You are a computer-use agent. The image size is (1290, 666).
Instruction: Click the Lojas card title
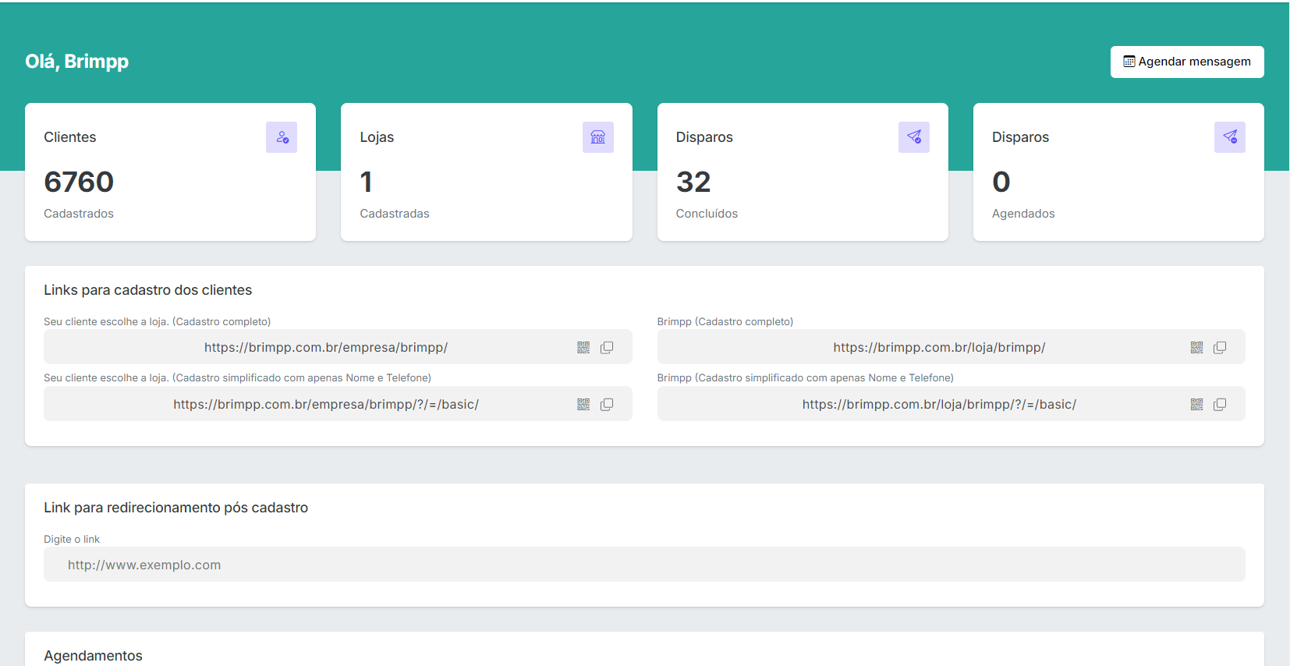pos(377,137)
